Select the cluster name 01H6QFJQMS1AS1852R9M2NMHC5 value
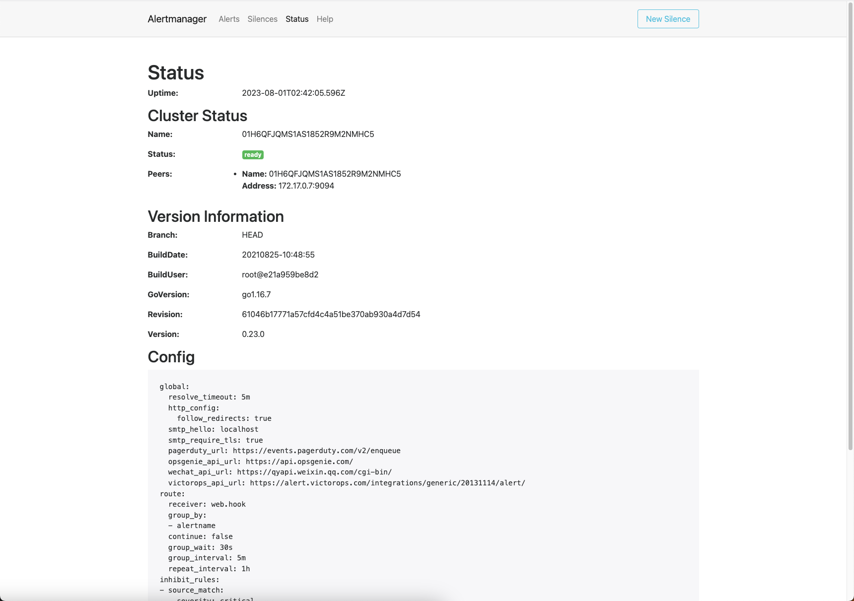This screenshot has width=854, height=601. (x=308, y=134)
